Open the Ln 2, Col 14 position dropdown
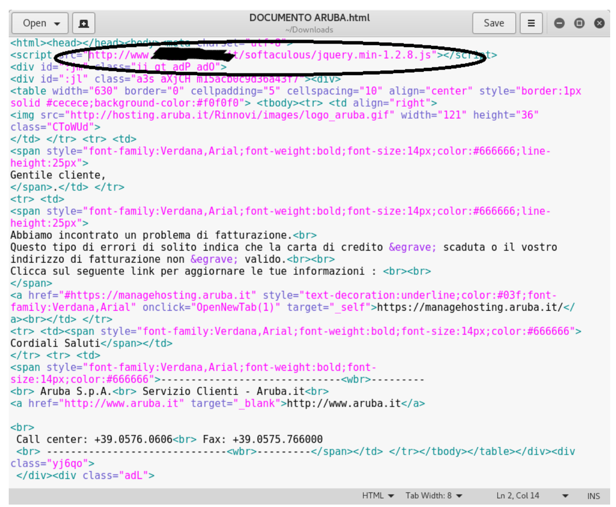Screen dimensions: 616x507 [x=532, y=495]
